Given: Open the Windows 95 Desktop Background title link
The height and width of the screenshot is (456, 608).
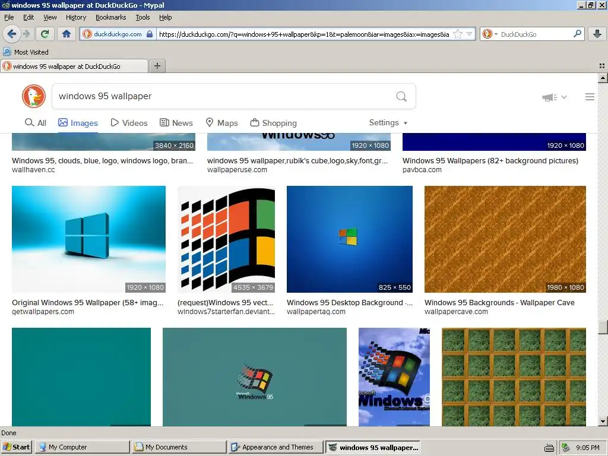Looking at the screenshot, I should pos(350,302).
